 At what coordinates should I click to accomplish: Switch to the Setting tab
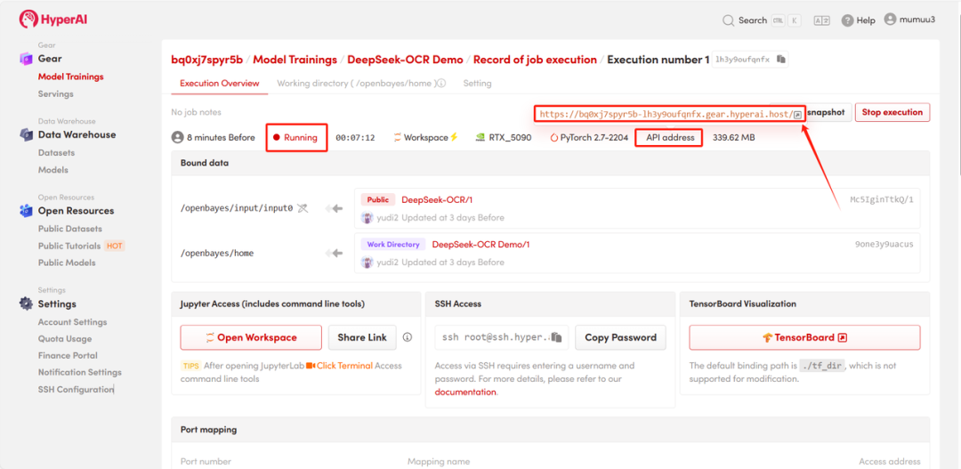pos(477,84)
